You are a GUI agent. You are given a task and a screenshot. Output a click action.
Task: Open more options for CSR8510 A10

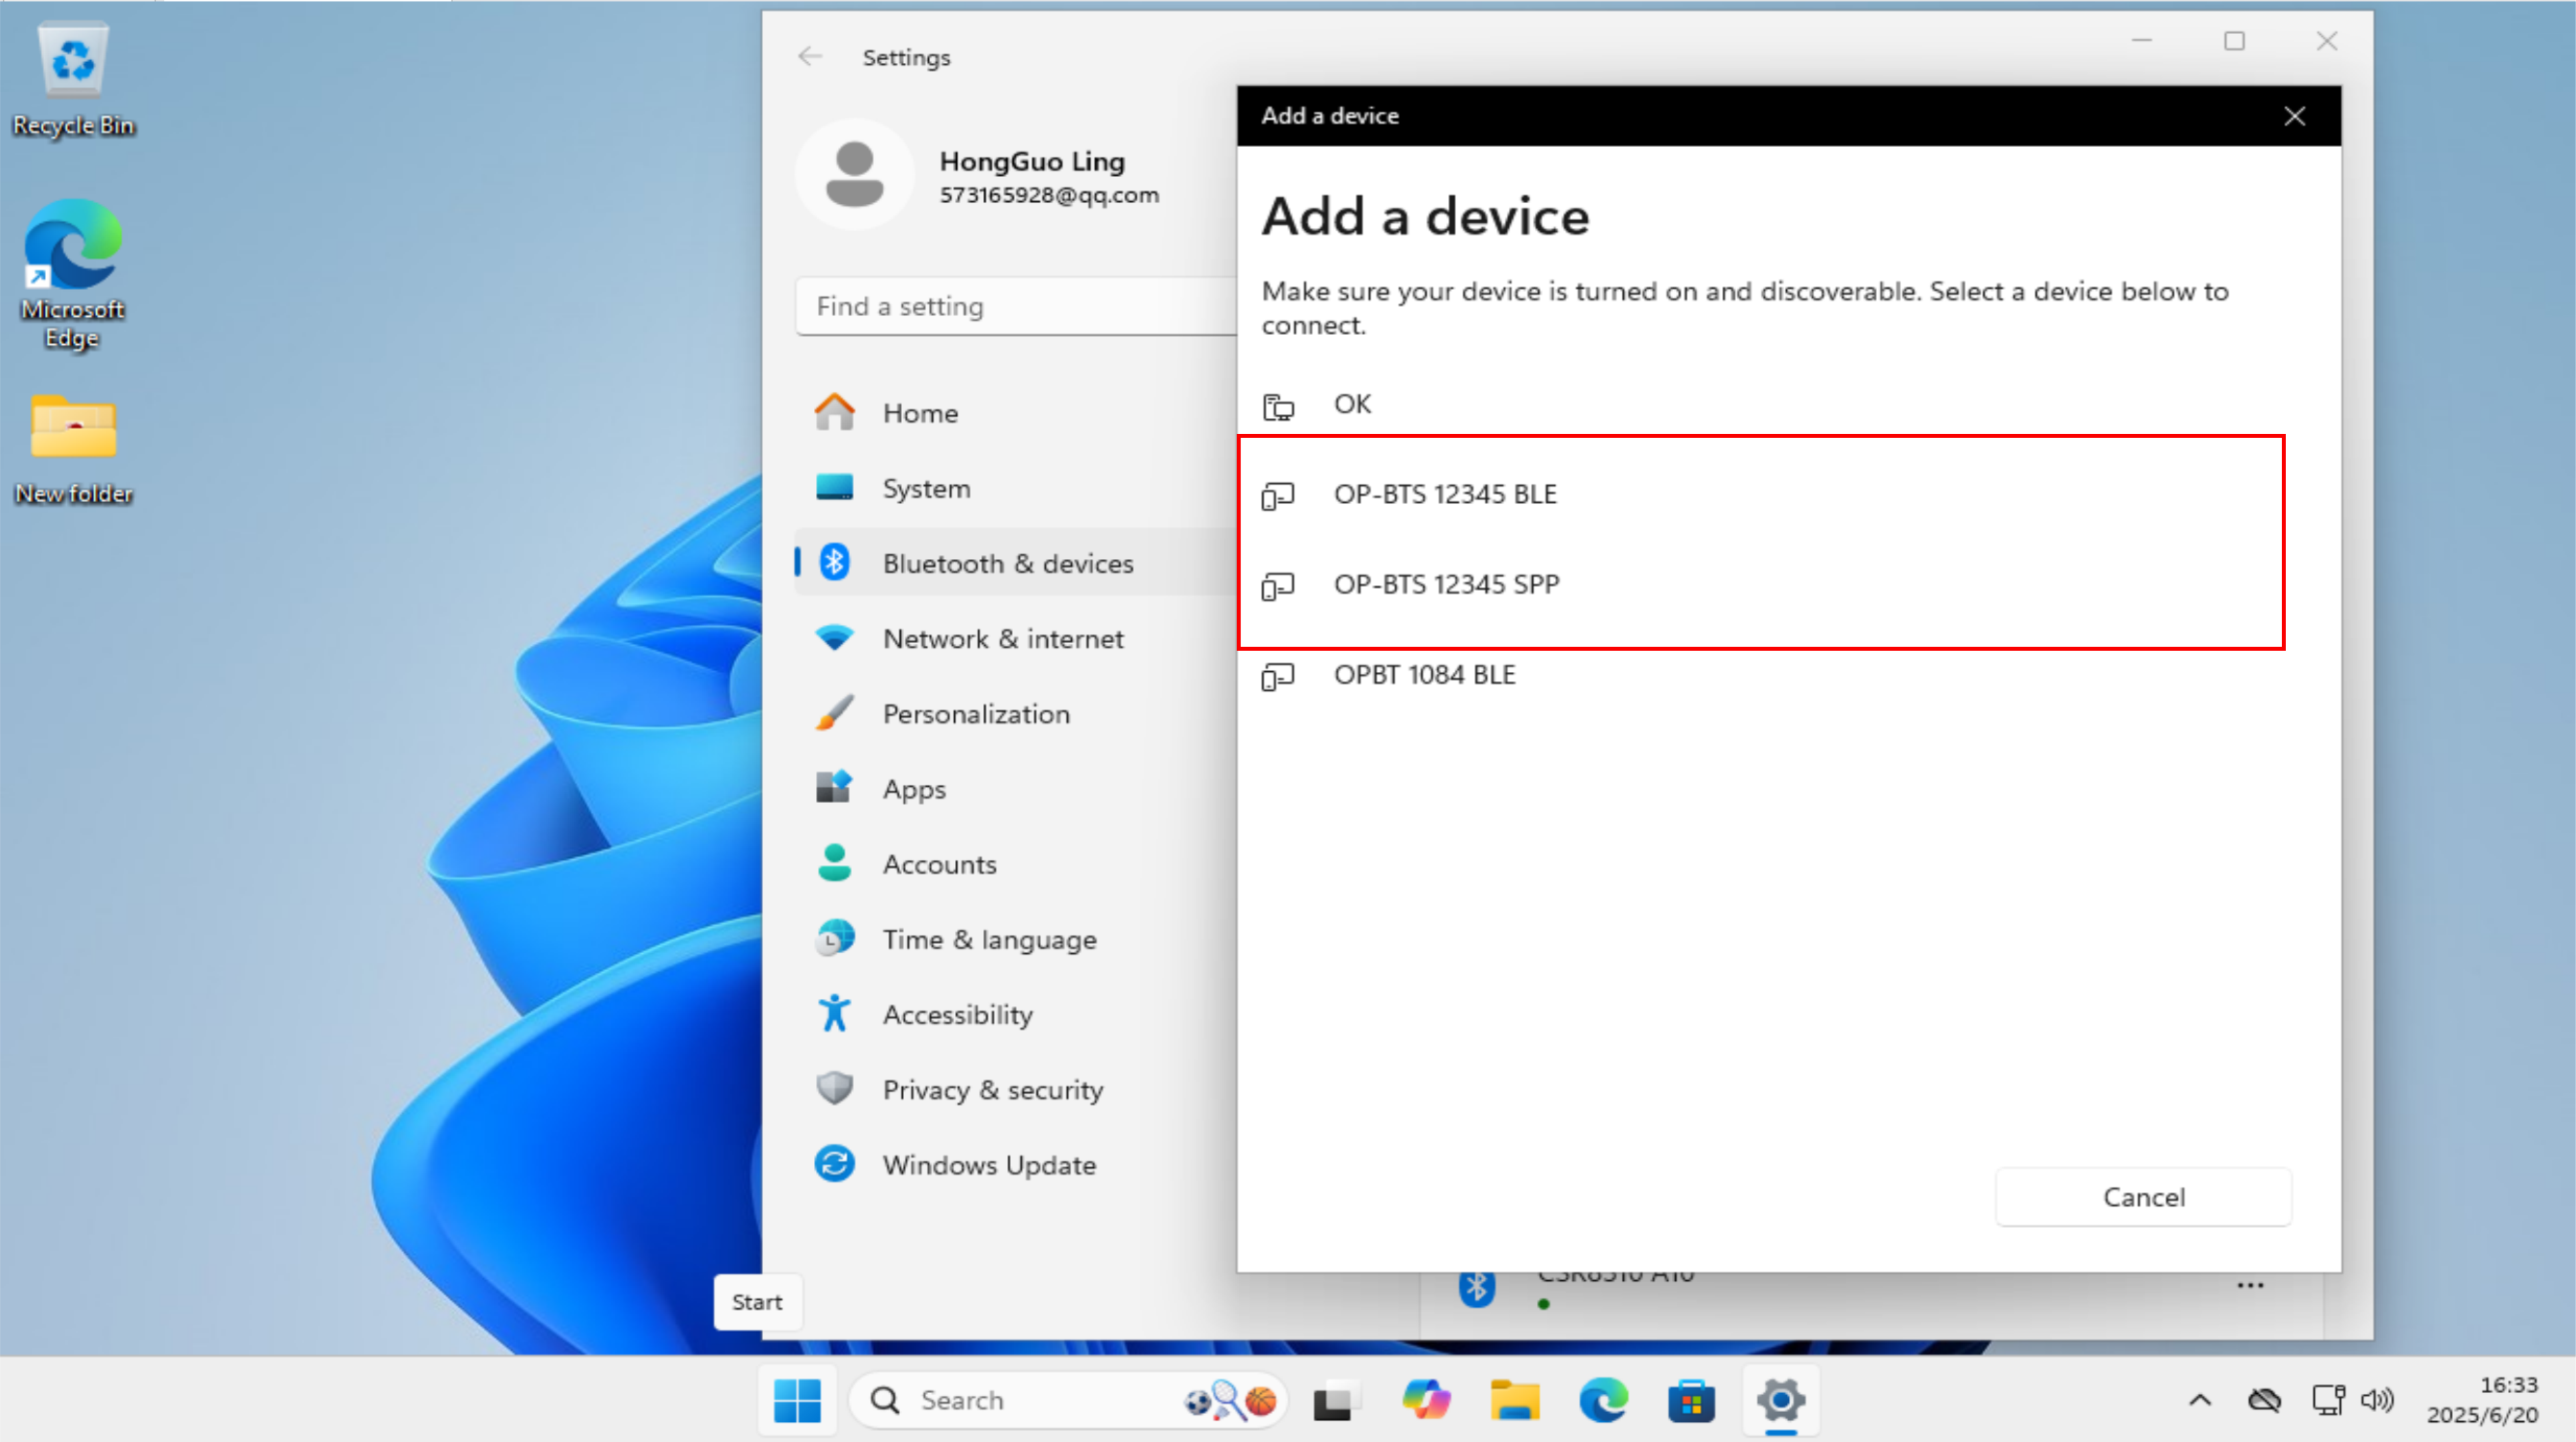click(x=2250, y=1285)
